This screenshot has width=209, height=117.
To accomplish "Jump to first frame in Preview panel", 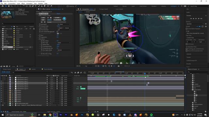I will pos(191,19).
